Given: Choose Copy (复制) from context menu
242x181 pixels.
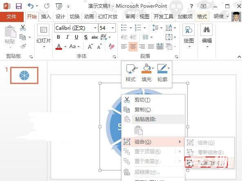Looking at the screenshot, I should pyautogui.click(x=153, y=110).
